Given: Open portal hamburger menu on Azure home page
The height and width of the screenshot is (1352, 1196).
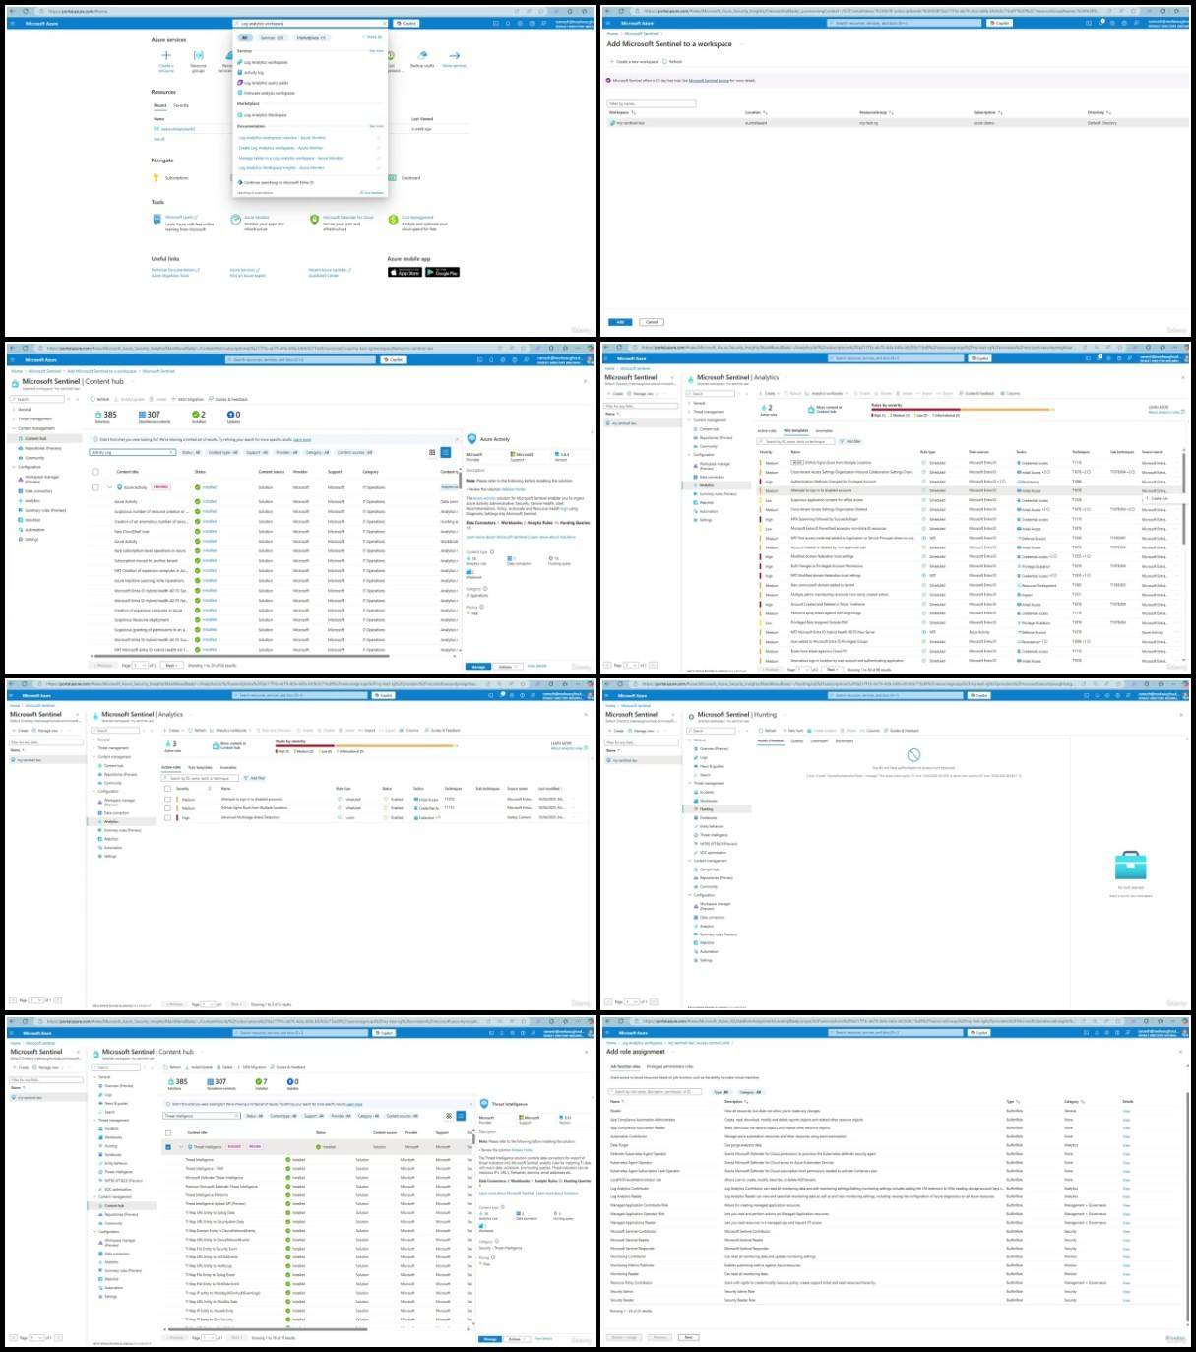Looking at the screenshot, I should pos(15,23).
